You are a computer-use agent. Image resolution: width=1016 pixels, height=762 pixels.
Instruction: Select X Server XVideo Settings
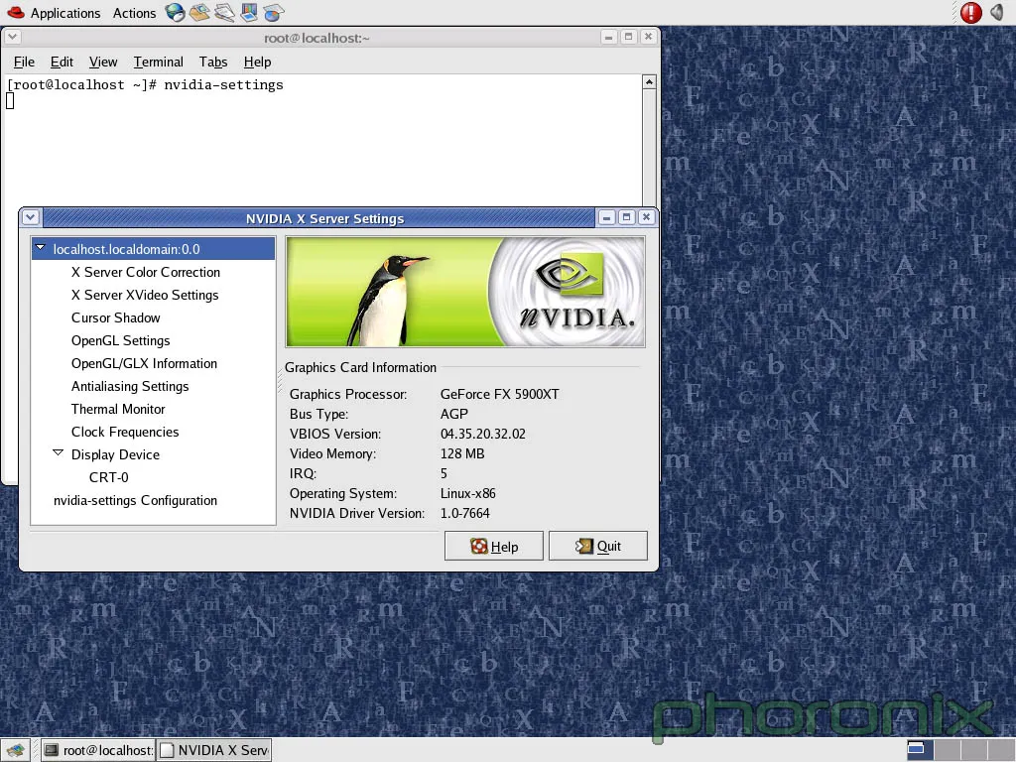(x=145, y=295)
